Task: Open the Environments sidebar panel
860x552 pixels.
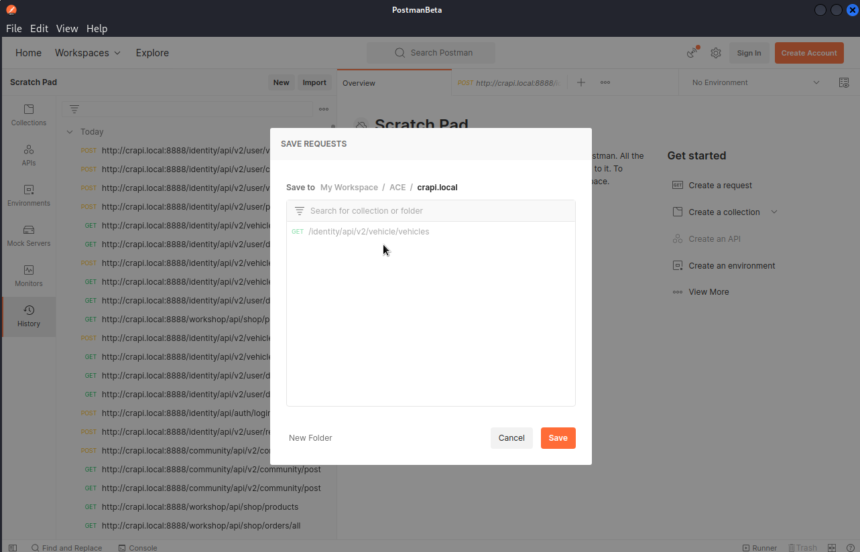Action: coord(29,196)
